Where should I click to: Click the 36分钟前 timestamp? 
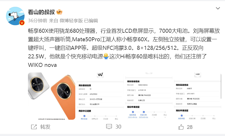[38, 20]
